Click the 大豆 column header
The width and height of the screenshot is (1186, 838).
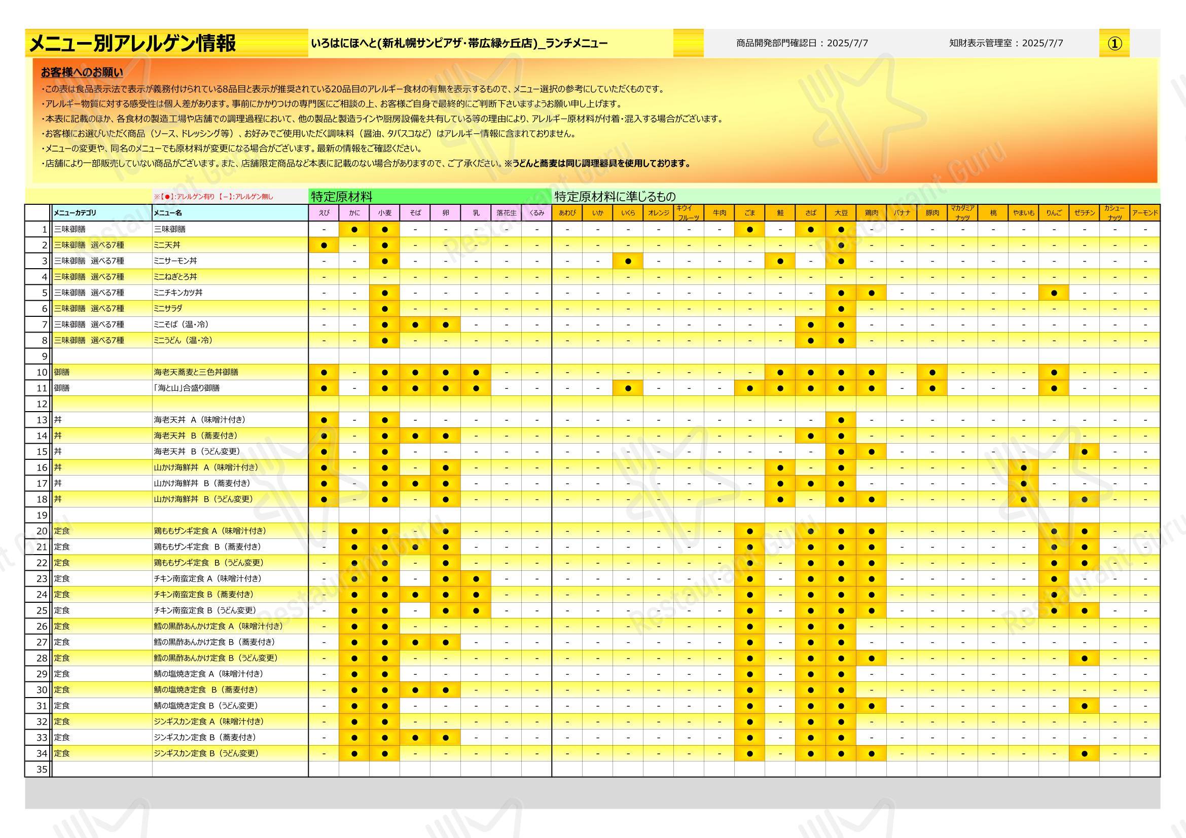tap(841, 213)
